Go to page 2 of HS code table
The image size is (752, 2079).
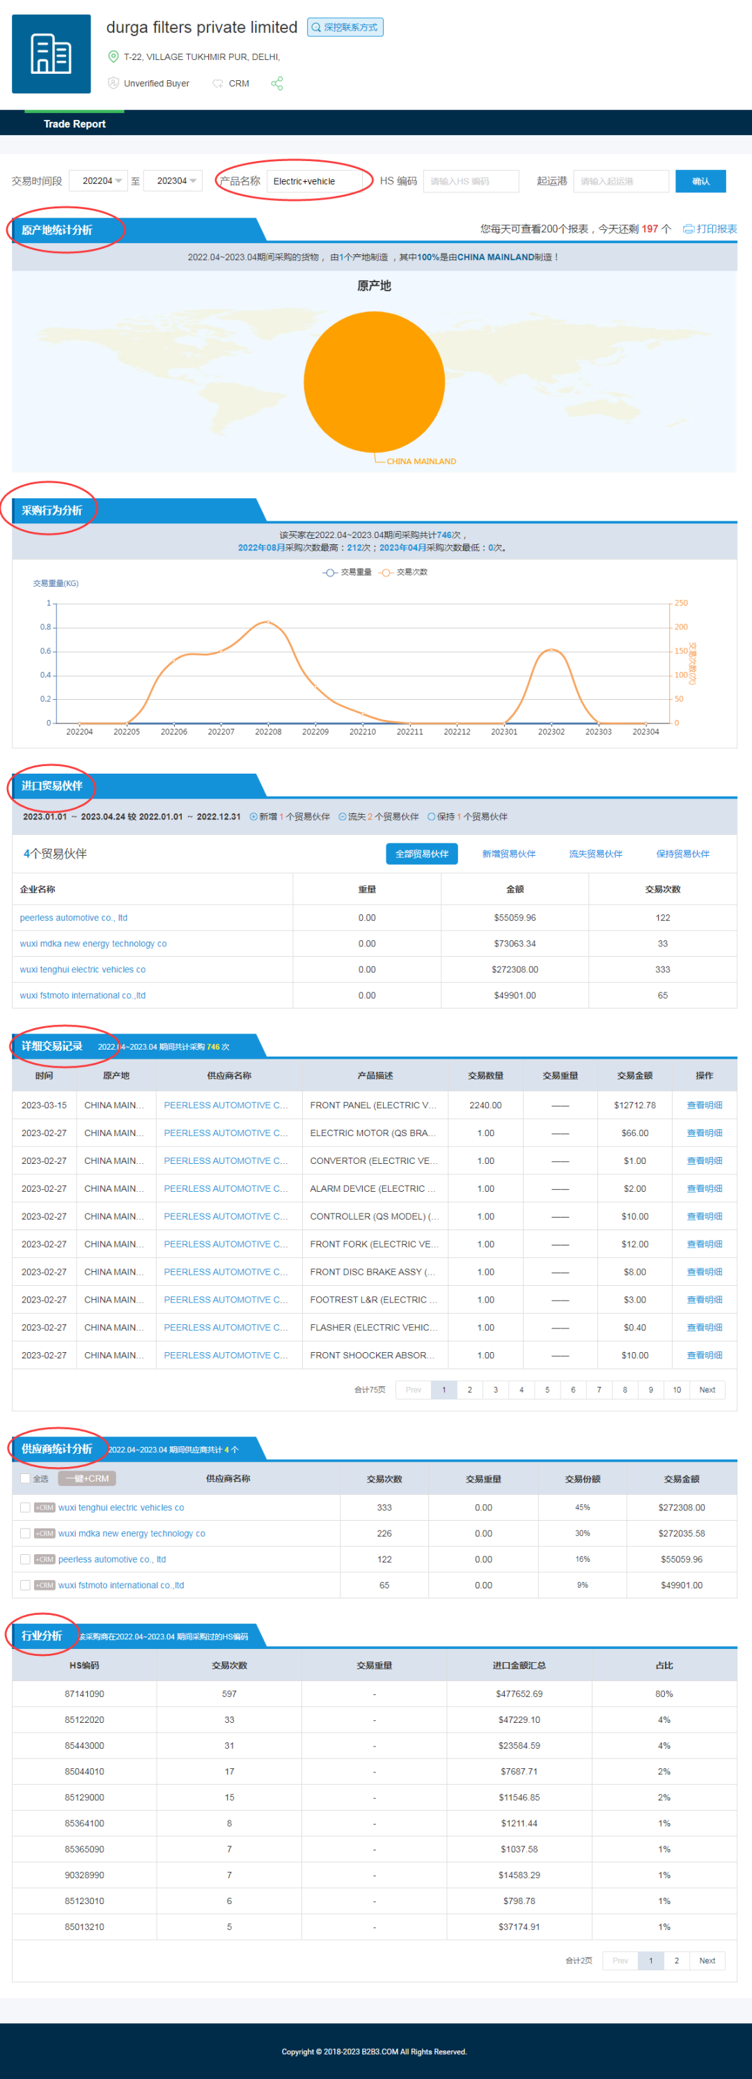tap(676, 1961)
